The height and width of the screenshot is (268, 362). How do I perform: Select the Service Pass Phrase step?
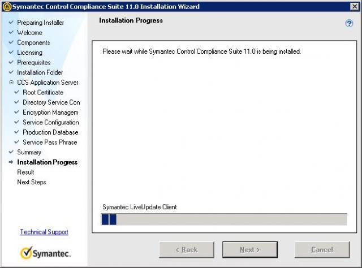click(x=50, y=142)
